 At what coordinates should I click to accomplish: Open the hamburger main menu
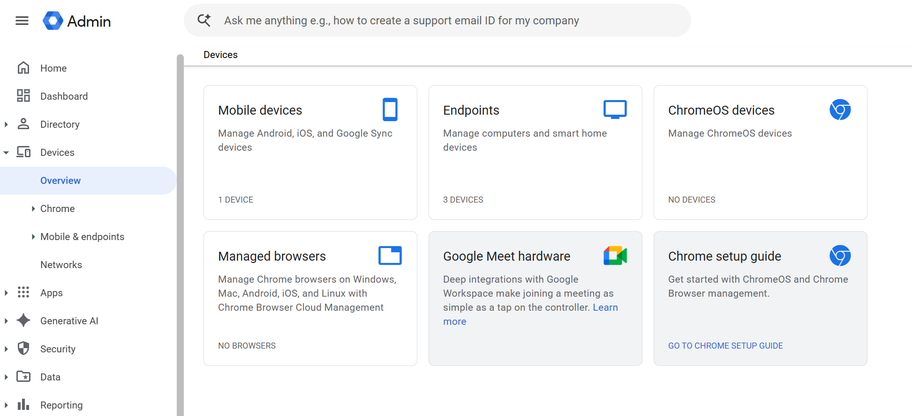point(22,21)
